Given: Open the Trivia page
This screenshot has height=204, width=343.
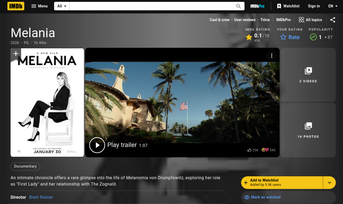Looking at the screenshot, I should pos(265,20).
